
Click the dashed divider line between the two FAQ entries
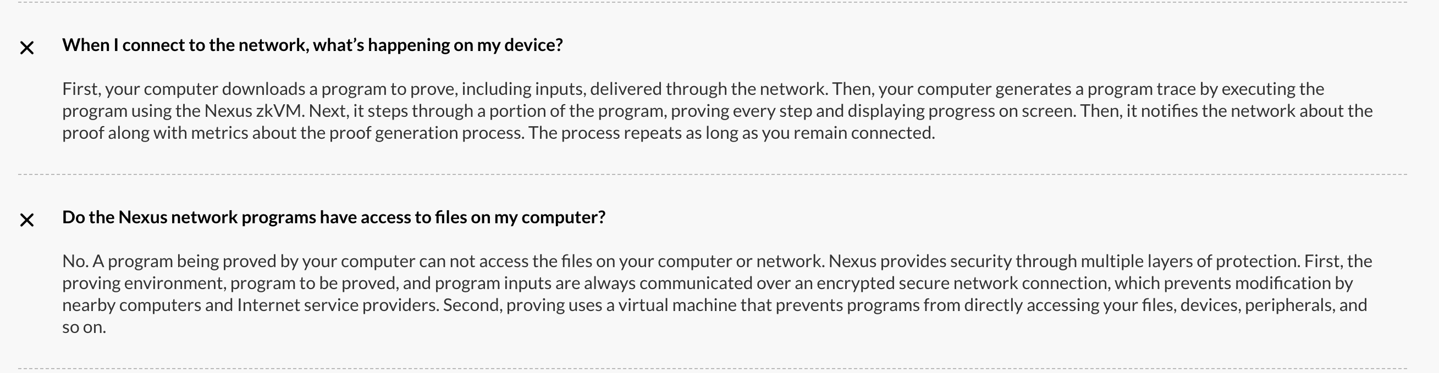click(x=712, y=174)
